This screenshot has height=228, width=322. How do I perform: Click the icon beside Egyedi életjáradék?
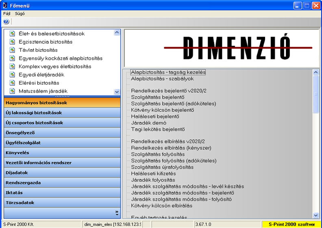click(x=12, y=75)
